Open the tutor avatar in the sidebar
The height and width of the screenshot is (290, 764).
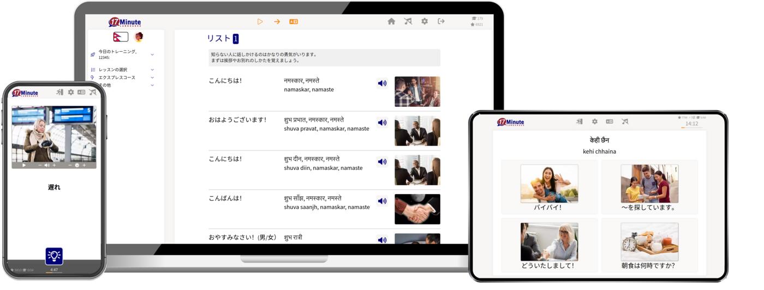pos(139,37)
